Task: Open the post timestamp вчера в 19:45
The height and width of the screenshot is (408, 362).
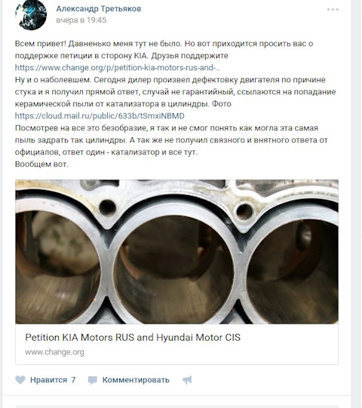Action: pos(81,20)
